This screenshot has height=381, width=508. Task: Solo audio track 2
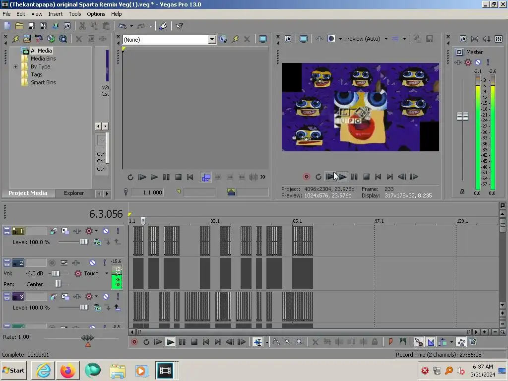[104, 263]
